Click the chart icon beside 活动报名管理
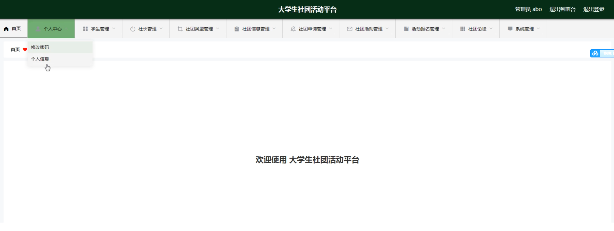This screenshot has height=231, width=614. [x=406, y=29]
